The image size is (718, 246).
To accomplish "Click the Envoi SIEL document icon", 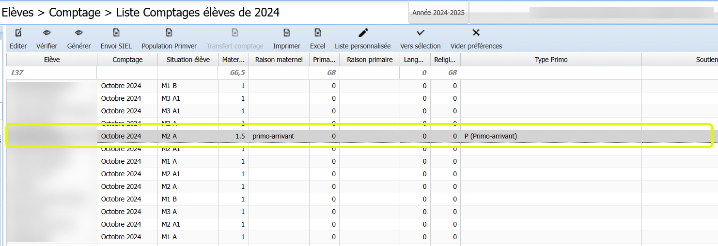I will pyautogui.click(x=116, y=33).
